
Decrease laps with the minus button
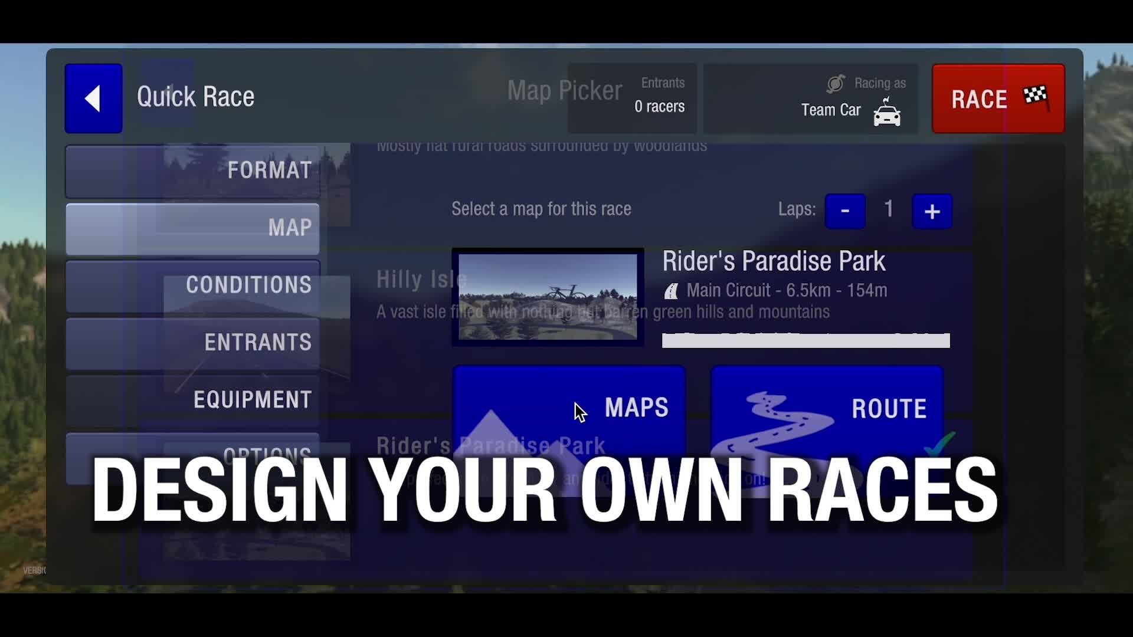coord(845,211)
